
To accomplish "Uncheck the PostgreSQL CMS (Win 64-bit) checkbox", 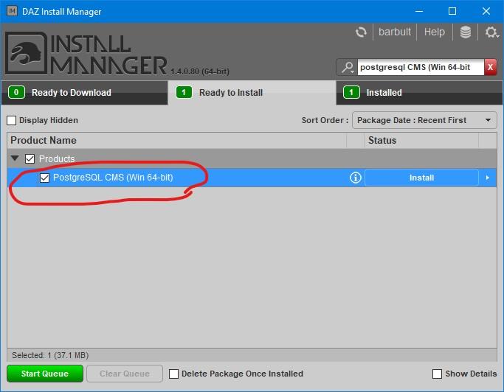I will pos(45,178).
